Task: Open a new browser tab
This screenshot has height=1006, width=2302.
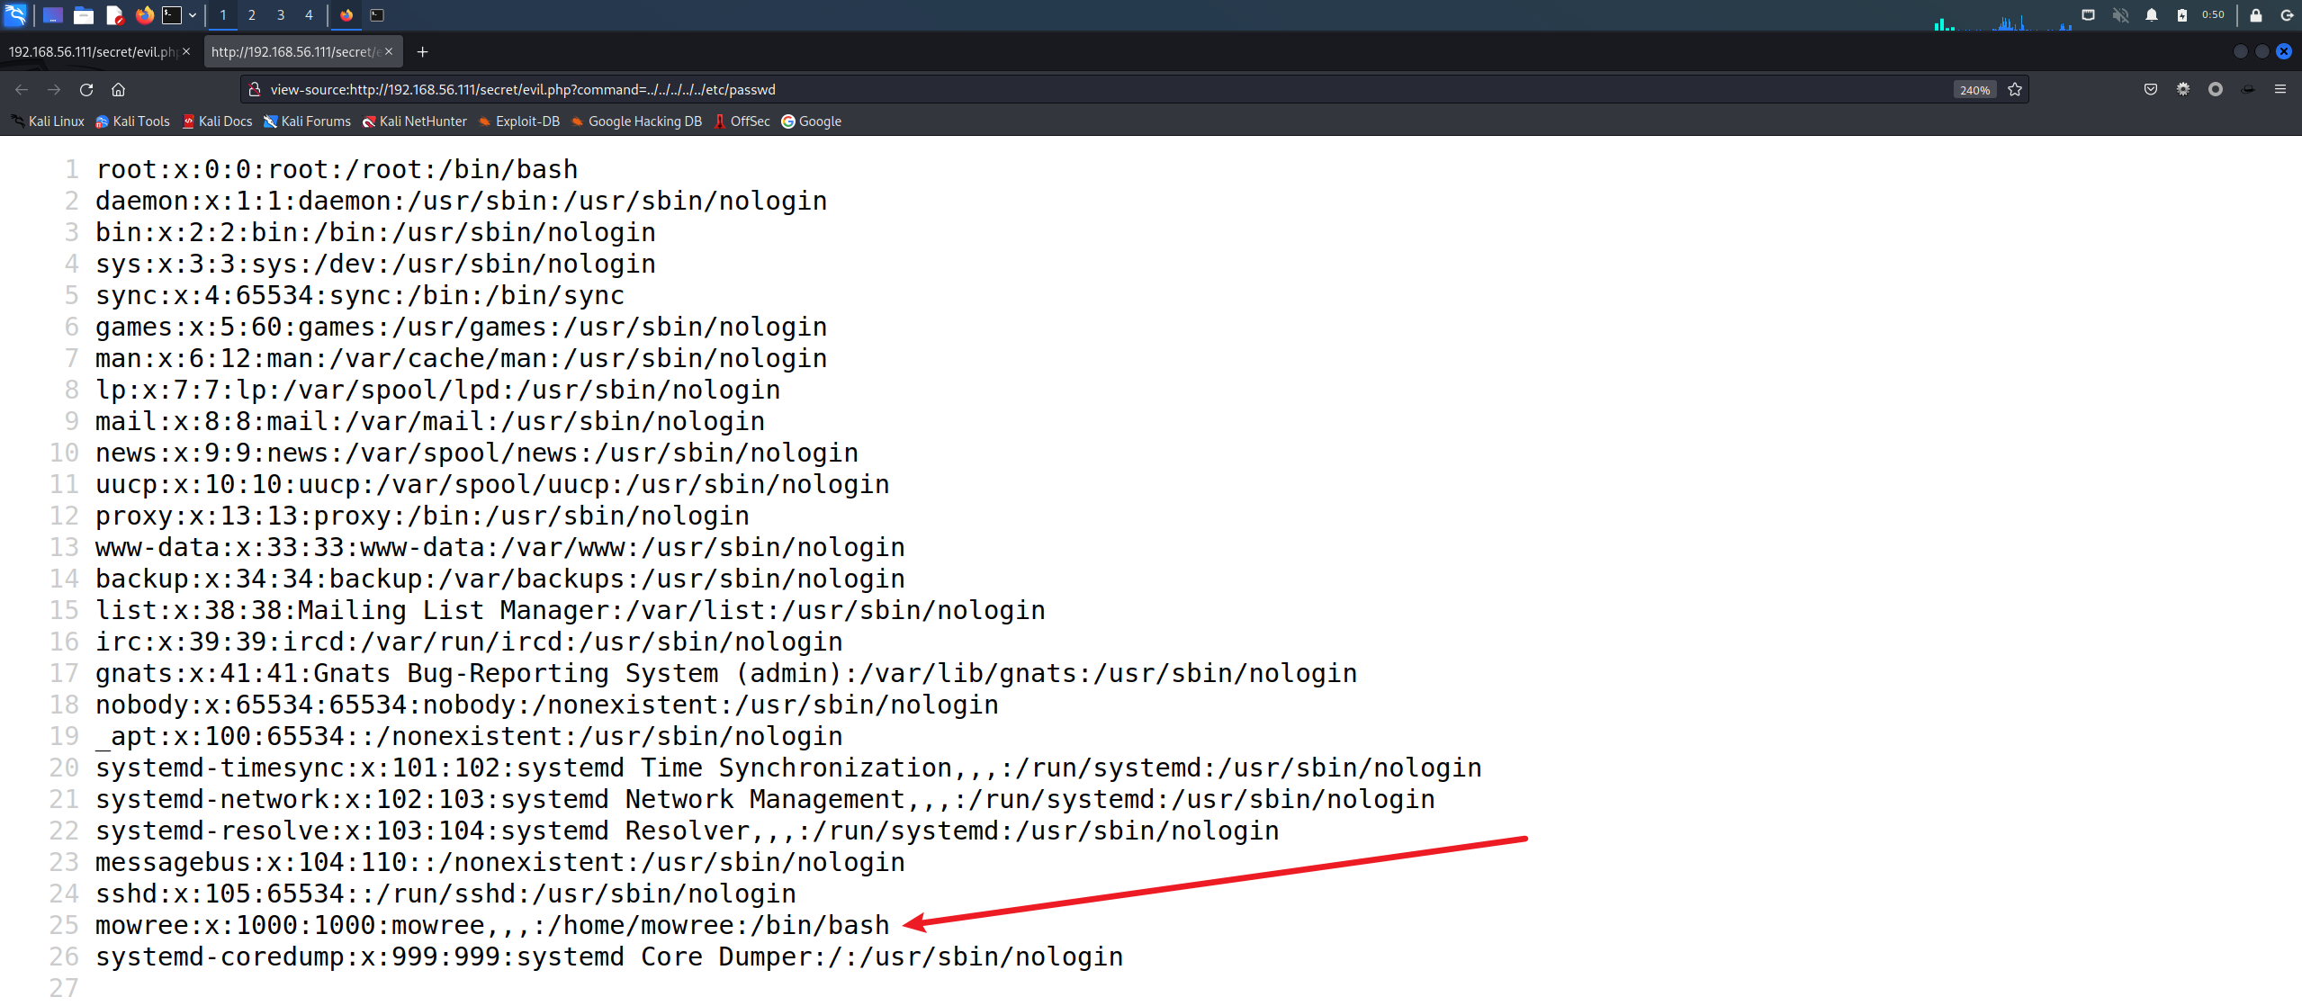Action: pyautogui.click(x=422, y=51)
